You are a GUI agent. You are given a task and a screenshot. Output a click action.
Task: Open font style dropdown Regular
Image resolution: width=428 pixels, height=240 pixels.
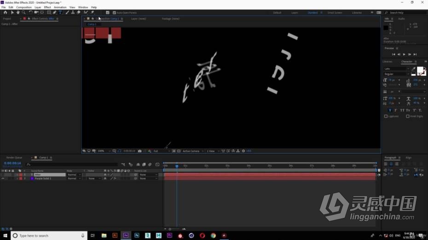(x=397, y=74)
